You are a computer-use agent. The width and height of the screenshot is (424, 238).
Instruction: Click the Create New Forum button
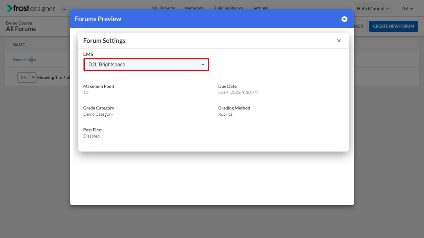(394, 26)
